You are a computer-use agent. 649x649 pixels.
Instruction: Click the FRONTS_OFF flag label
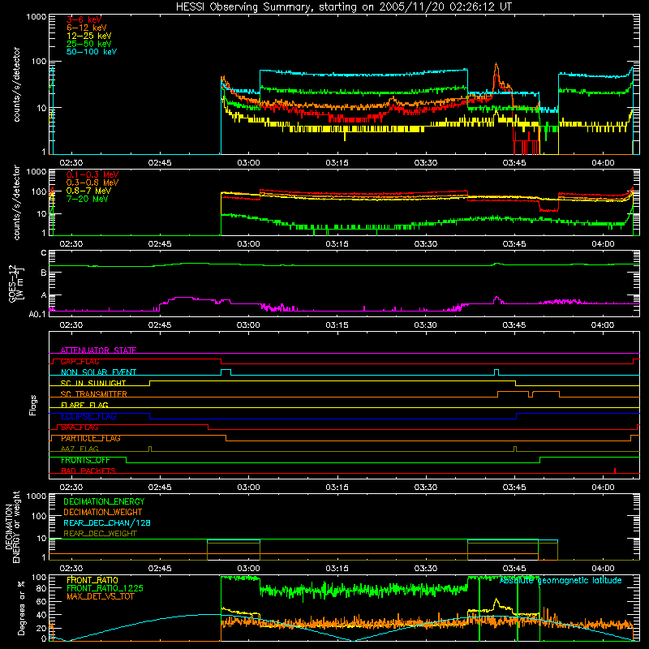[x=85, y=460]
